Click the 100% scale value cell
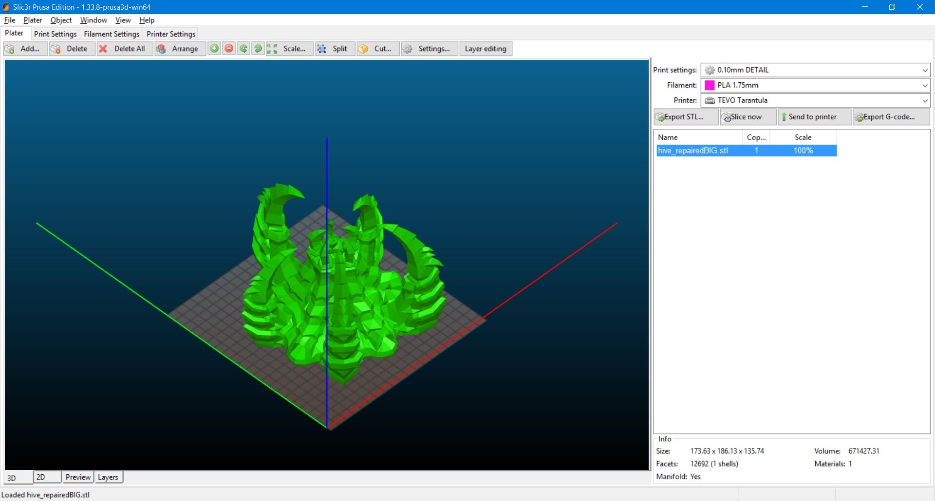The height and width of the screenshot is (501, 935). pyautogui.click(x=803, y=151)
